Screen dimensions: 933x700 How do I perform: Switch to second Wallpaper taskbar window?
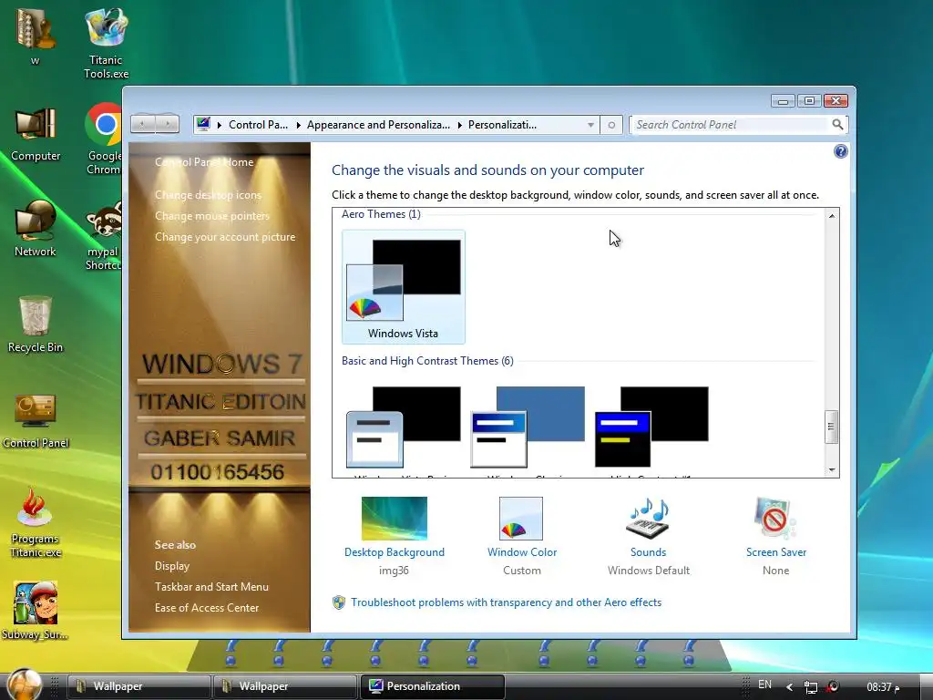tap(284, 686)
